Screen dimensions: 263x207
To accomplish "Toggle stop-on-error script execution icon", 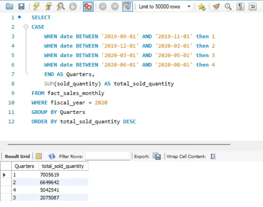I will coord(88,7).
